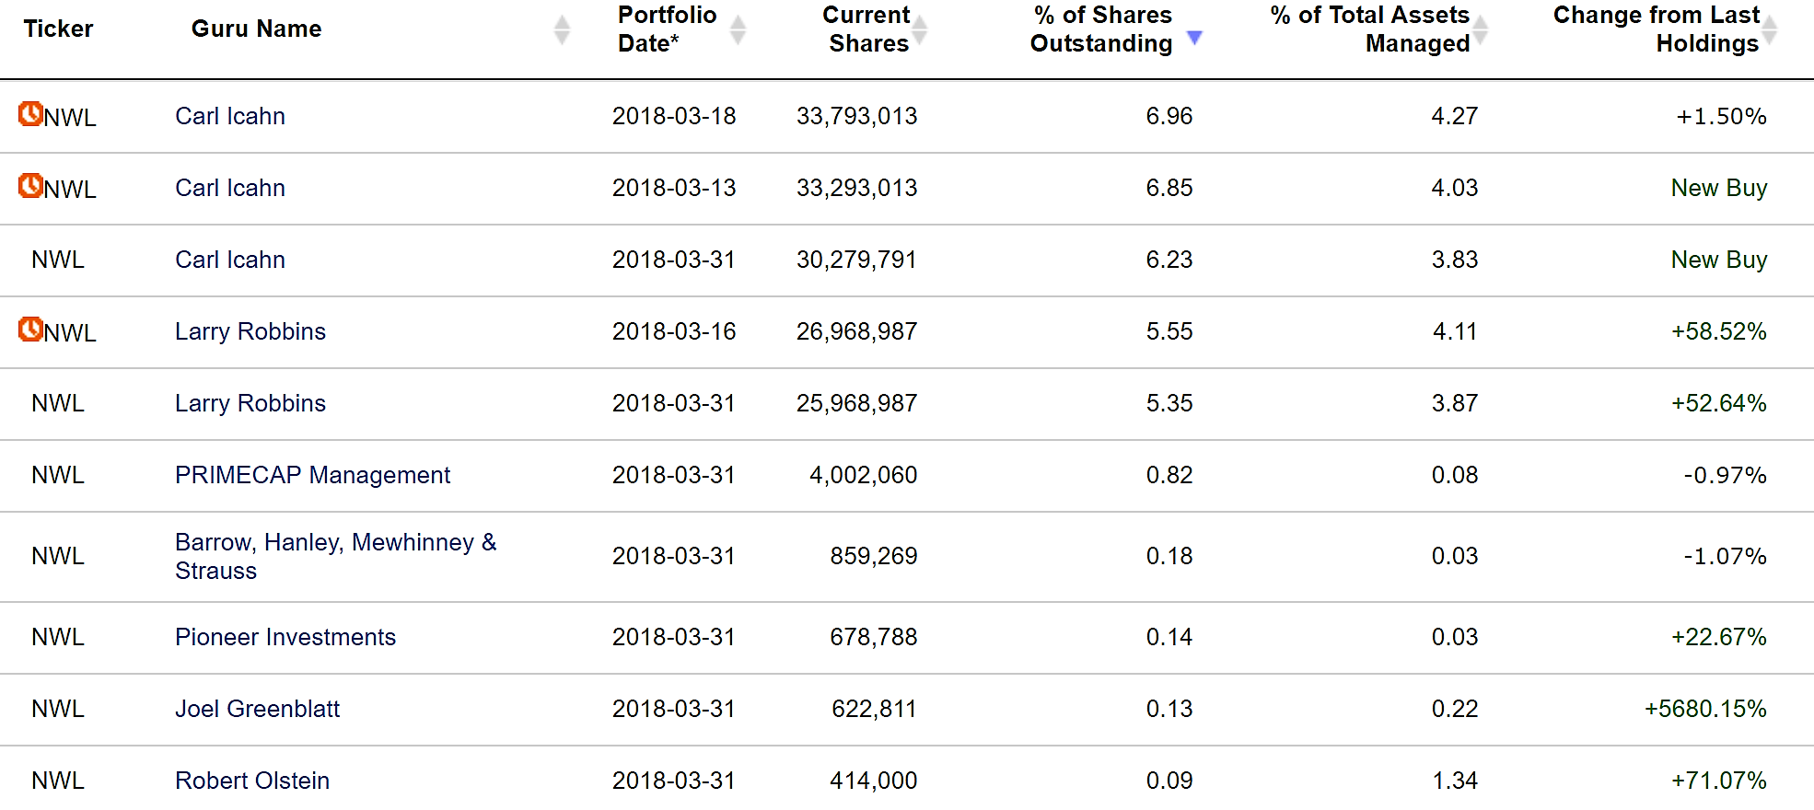
Task: Click the 2018-03-13 portfolio date
Action: [674, 188]
